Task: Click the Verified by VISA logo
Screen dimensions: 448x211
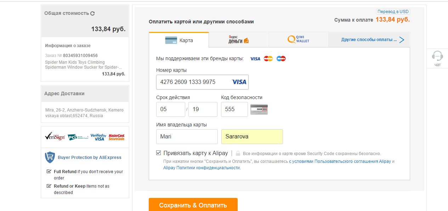Action: click(x=98, y=137)
